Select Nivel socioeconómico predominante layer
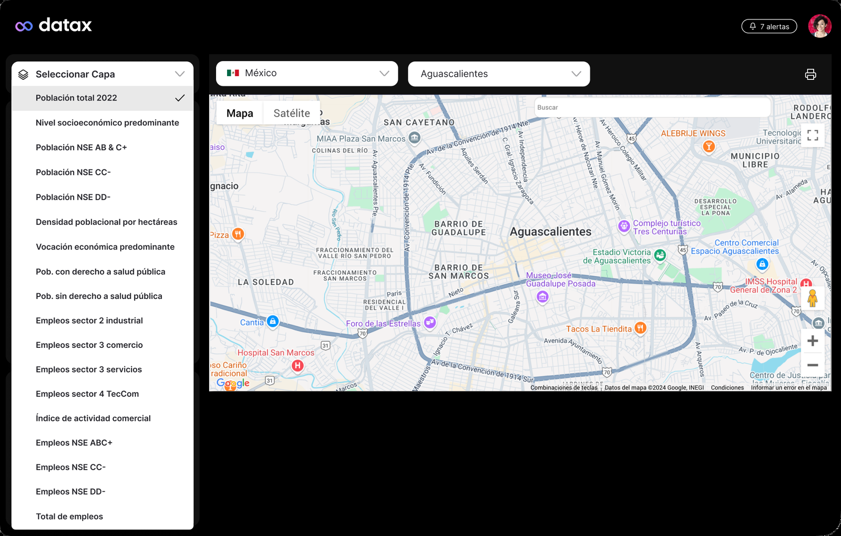841x536 pixels. pos(102,123)
